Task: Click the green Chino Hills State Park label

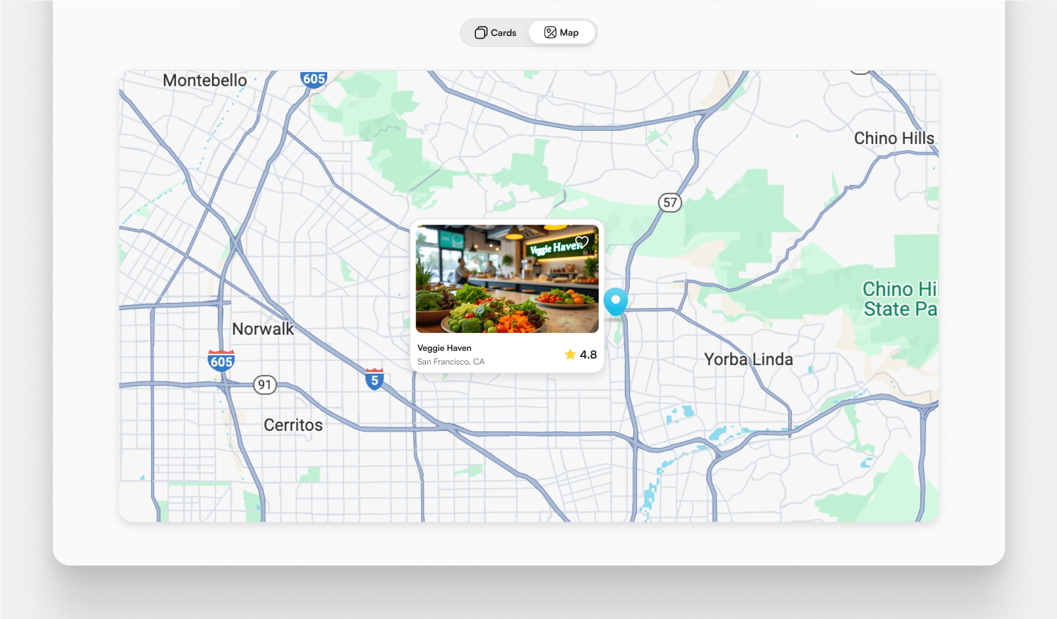Action: point(900,299)
